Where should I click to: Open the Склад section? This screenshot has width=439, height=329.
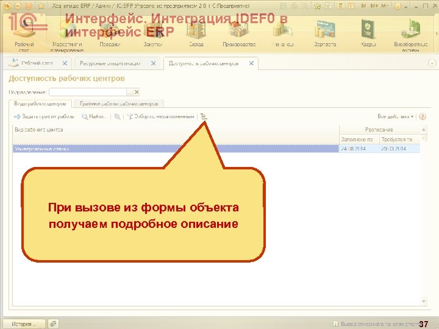[x=196, y=34]
